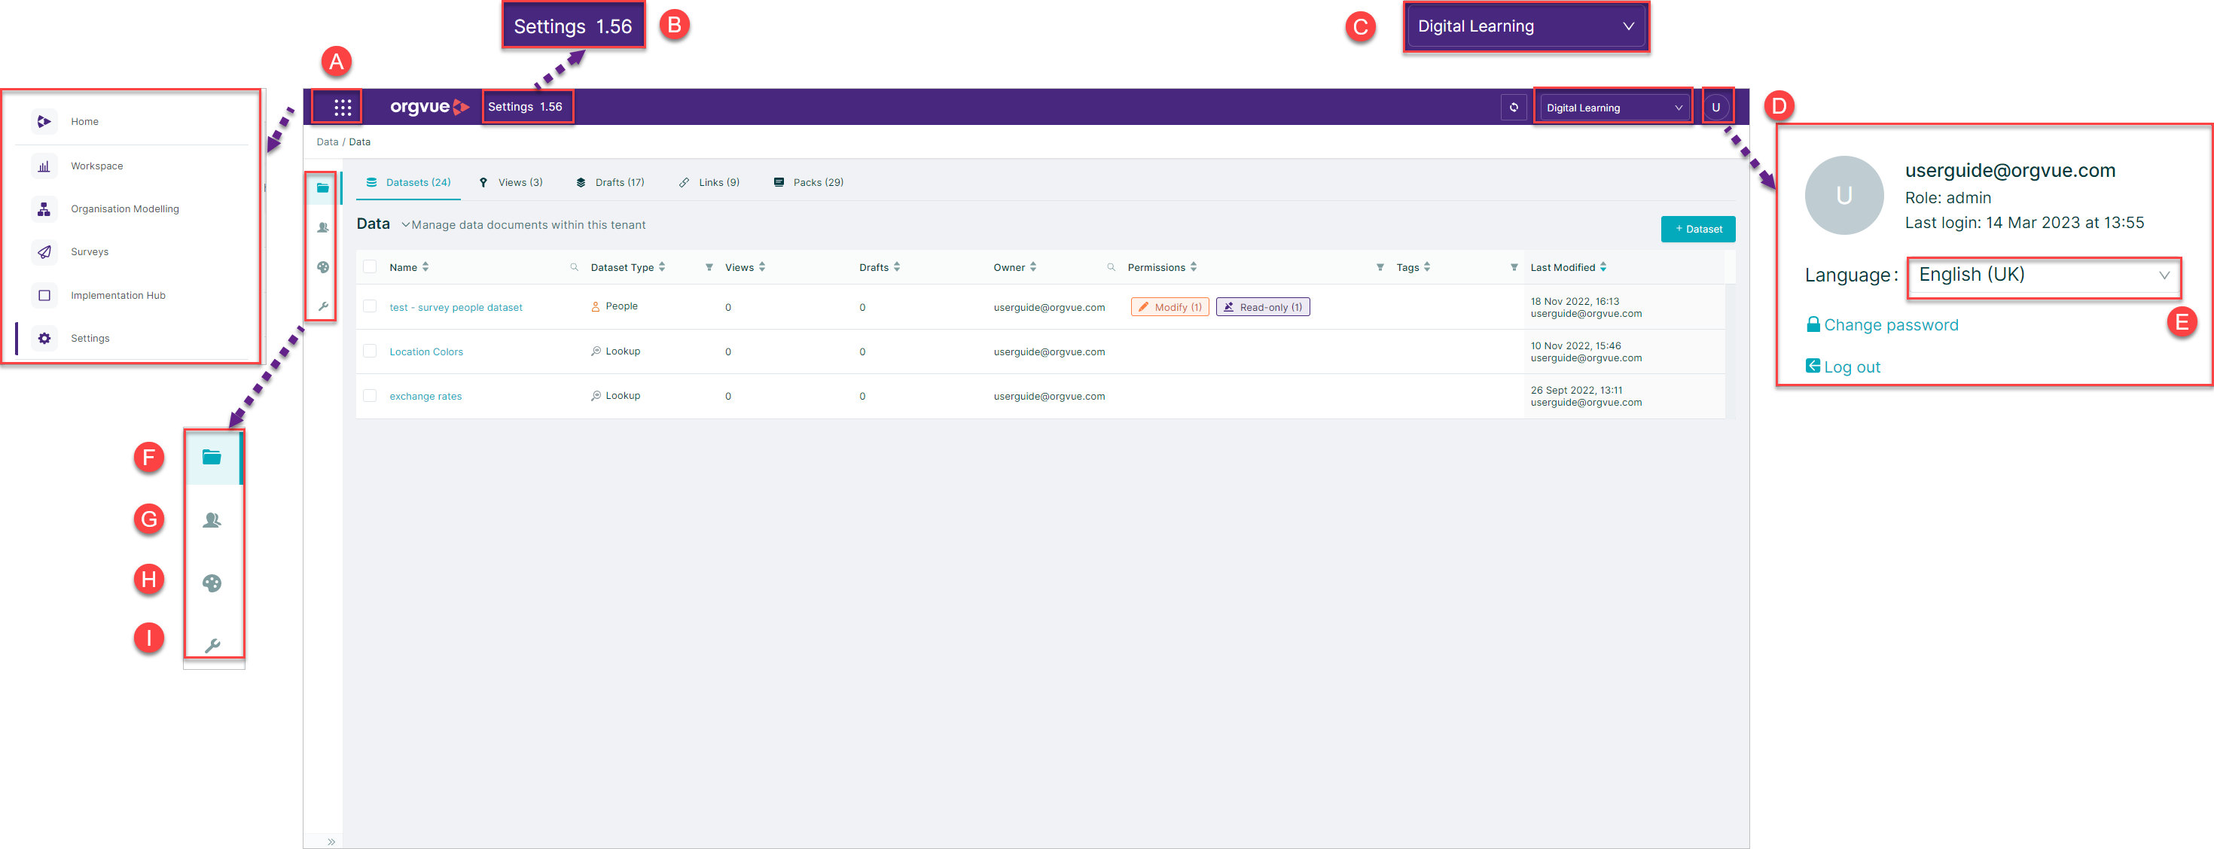
Task: Click the Settings gear in navigation menu
Action: pos(44,338)
